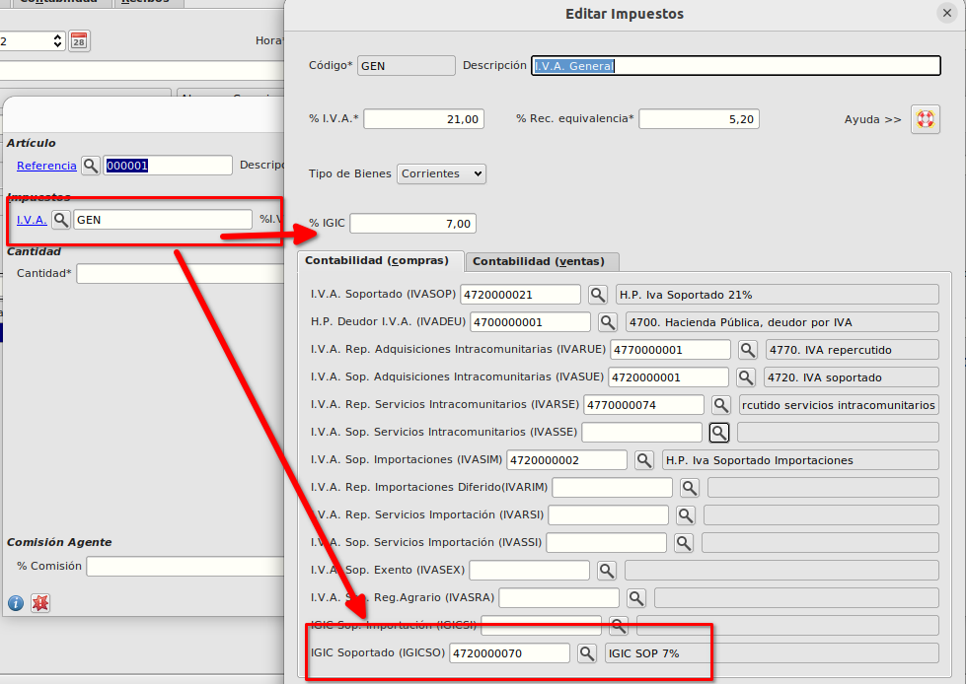
Task: Open the Ayuda lifebuoy help icon
Action: (925, 119)
